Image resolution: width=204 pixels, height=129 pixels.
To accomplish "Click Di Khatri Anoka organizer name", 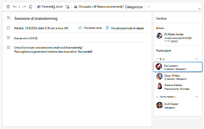I will point(174,34).
